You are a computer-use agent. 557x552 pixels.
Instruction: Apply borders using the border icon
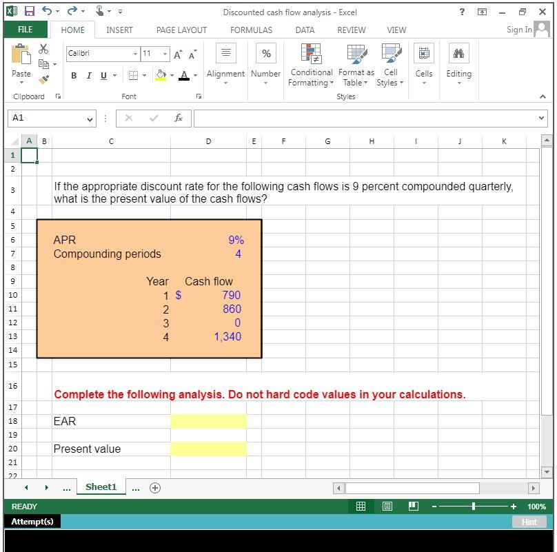133,75
